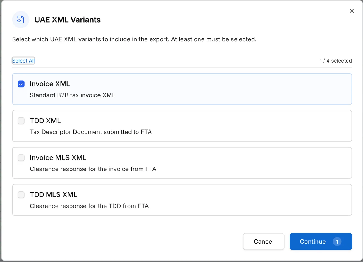Click the 'Invoice MLS XML' option title
The image size is (363, 262).
(58, 158)
